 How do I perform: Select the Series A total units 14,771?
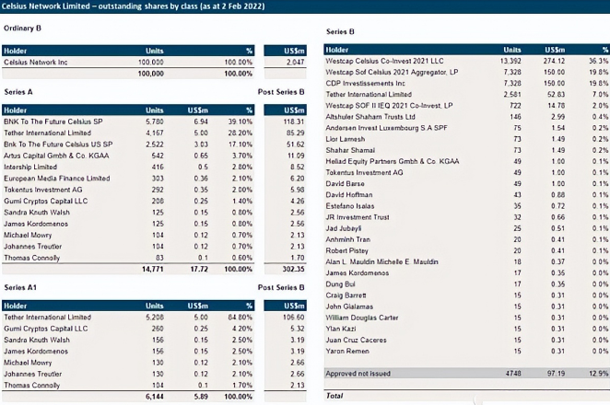tap(153, 269)
